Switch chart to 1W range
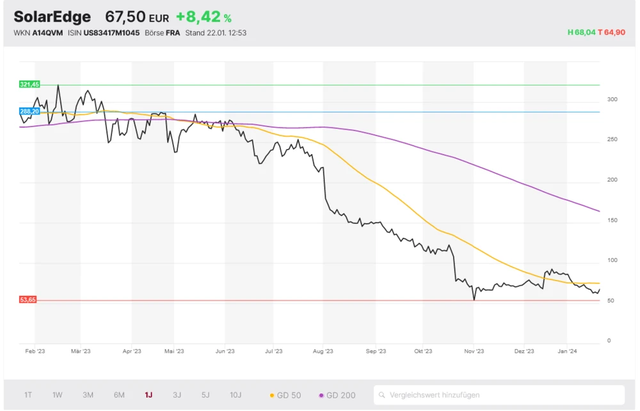The width and height of the screenshot is (640, 411). coord(58,395)
